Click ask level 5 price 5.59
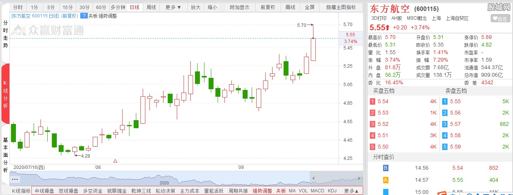513x195 pixels. coord(455,147)
